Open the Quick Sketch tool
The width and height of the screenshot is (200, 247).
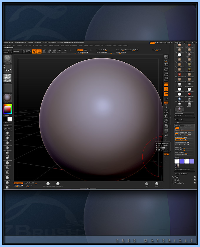27,51
